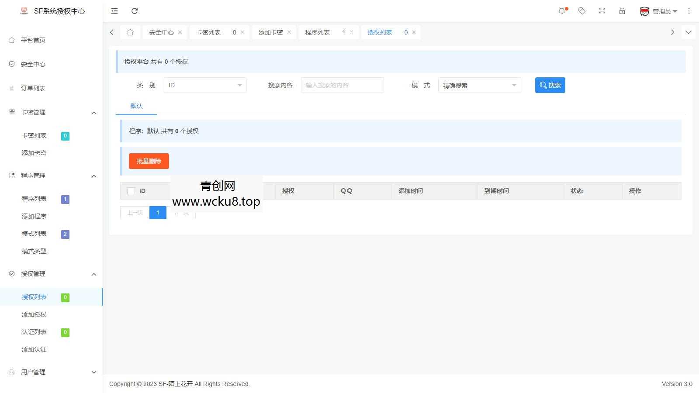This screenshot has width=699, height=393.
Task: Collapse the 授权管理 sidebar section
Action: [94, 274]
